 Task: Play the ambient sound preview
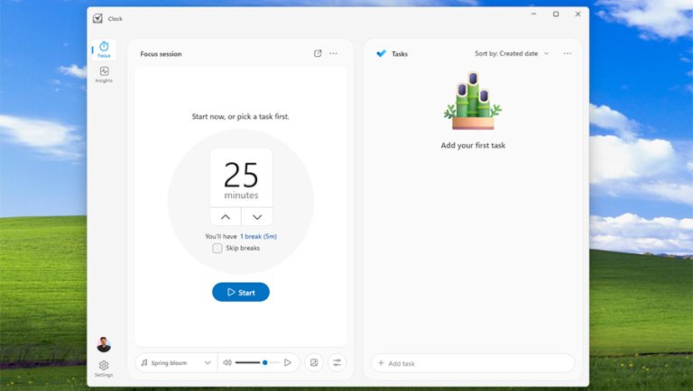[288, 363]
